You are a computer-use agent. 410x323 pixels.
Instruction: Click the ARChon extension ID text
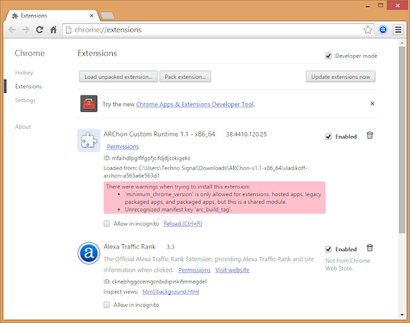click(147, 158)
